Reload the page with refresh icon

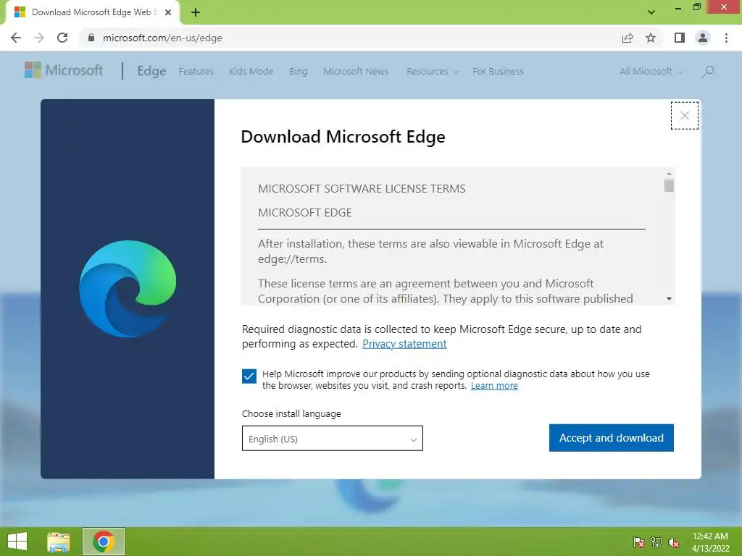click(62, 38)
